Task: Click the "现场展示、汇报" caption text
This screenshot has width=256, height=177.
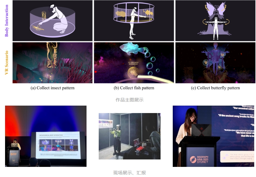Action: [x=129, y=173]
